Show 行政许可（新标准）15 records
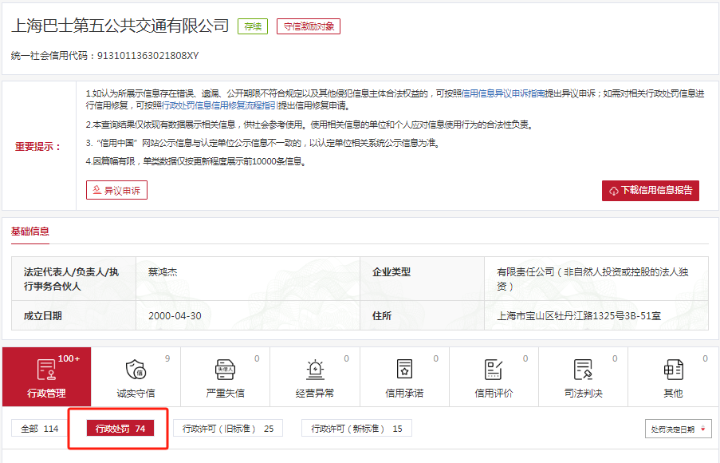Screen dimensions: 720x463 357,429
